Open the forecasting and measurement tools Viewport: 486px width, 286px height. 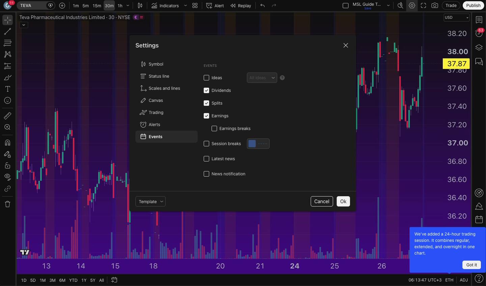[x=7, y=66]
